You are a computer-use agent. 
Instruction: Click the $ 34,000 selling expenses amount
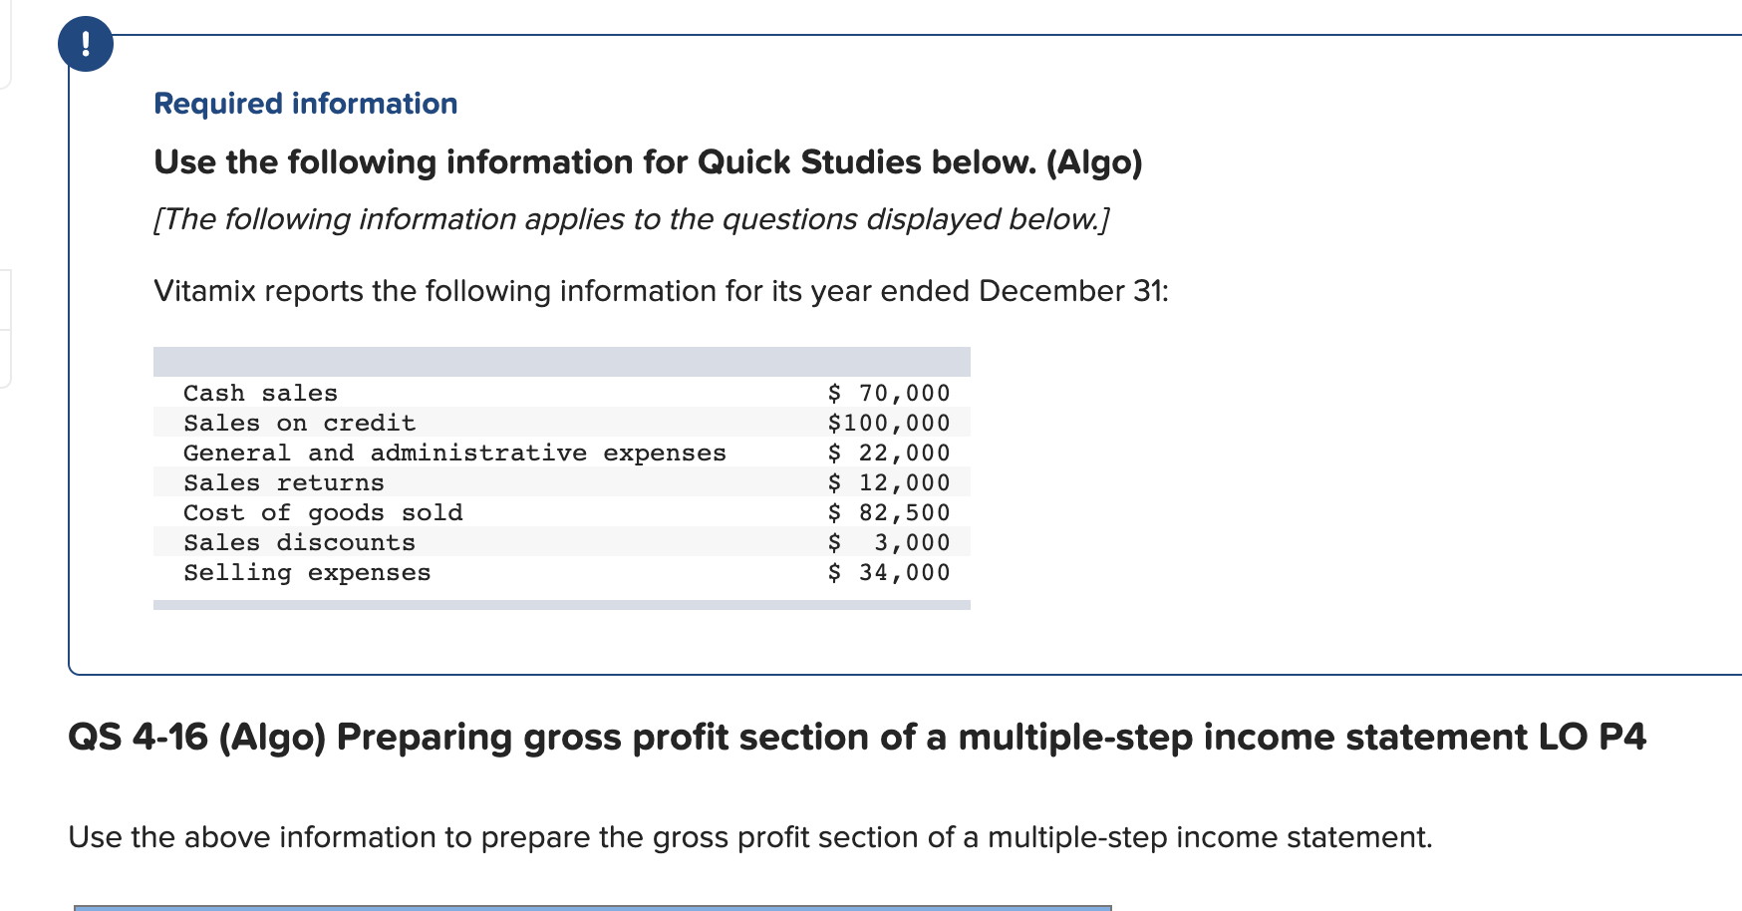coord(889,572)
